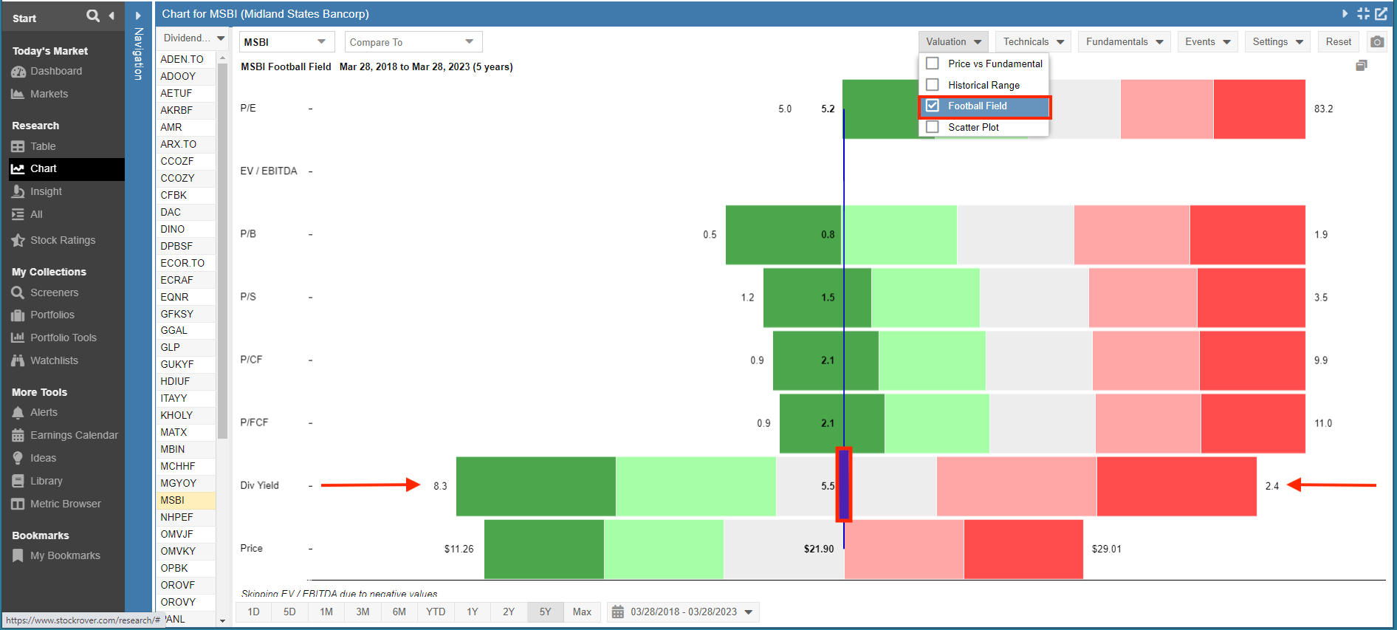Screen dimensions: 1397x630
Task: Click the Div Yield purple marker
Action: pos(844,485)
